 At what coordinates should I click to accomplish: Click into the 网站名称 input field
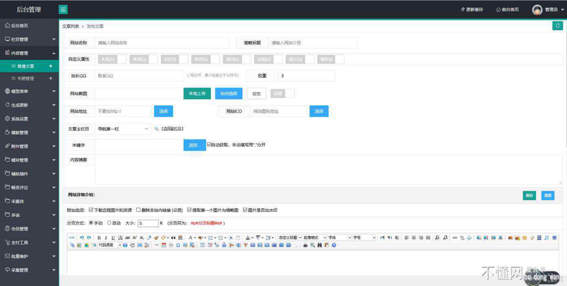tap(162, 43)
